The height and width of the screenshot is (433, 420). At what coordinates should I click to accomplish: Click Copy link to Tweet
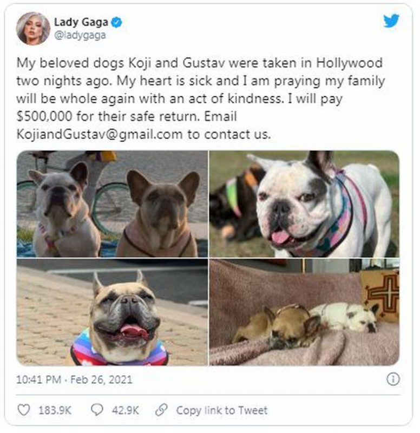(222, 410)
